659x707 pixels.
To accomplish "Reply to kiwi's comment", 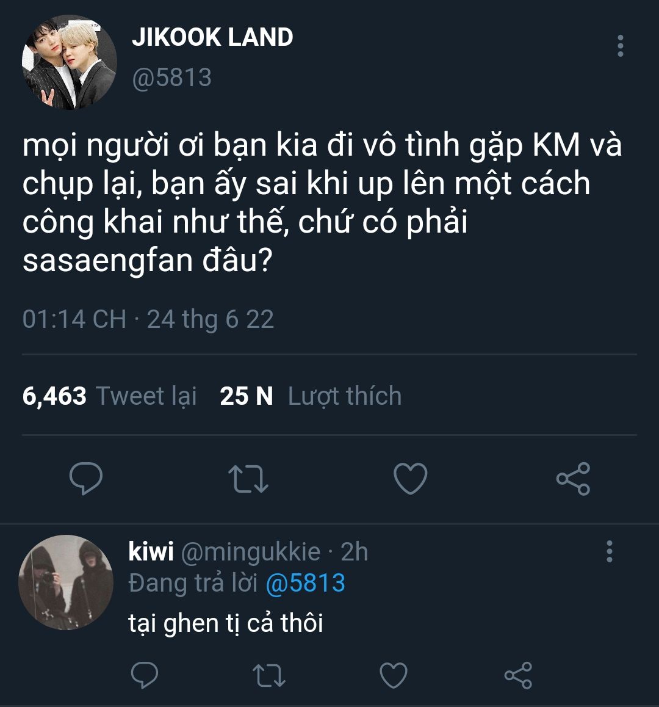I will tap(144, 675).
